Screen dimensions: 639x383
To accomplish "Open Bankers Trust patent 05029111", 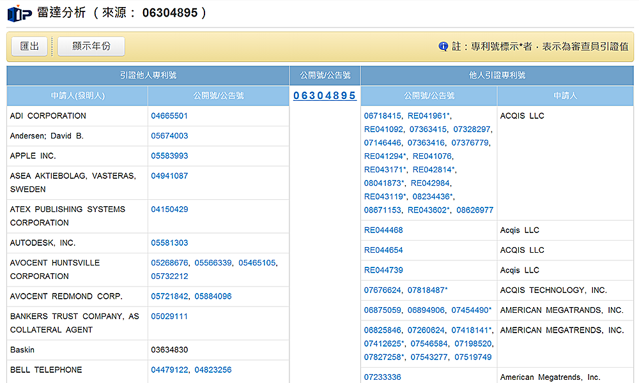I will pyautogui.click(x=169, y=316).
